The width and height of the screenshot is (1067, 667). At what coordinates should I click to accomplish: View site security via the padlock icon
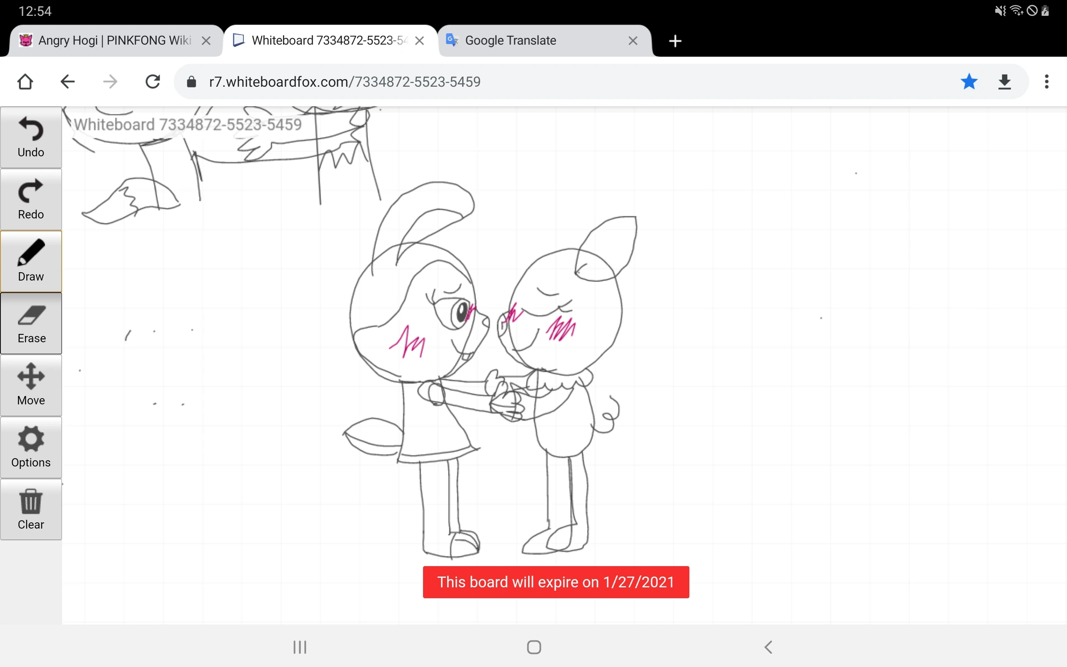[191, 82]
